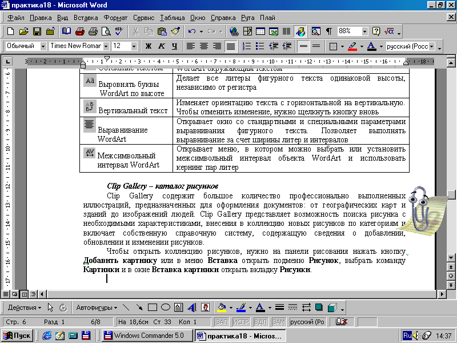This screenshot has width=457, height=343.
Task: Open the Действия drawing actions menu
Action: (25, 308)
